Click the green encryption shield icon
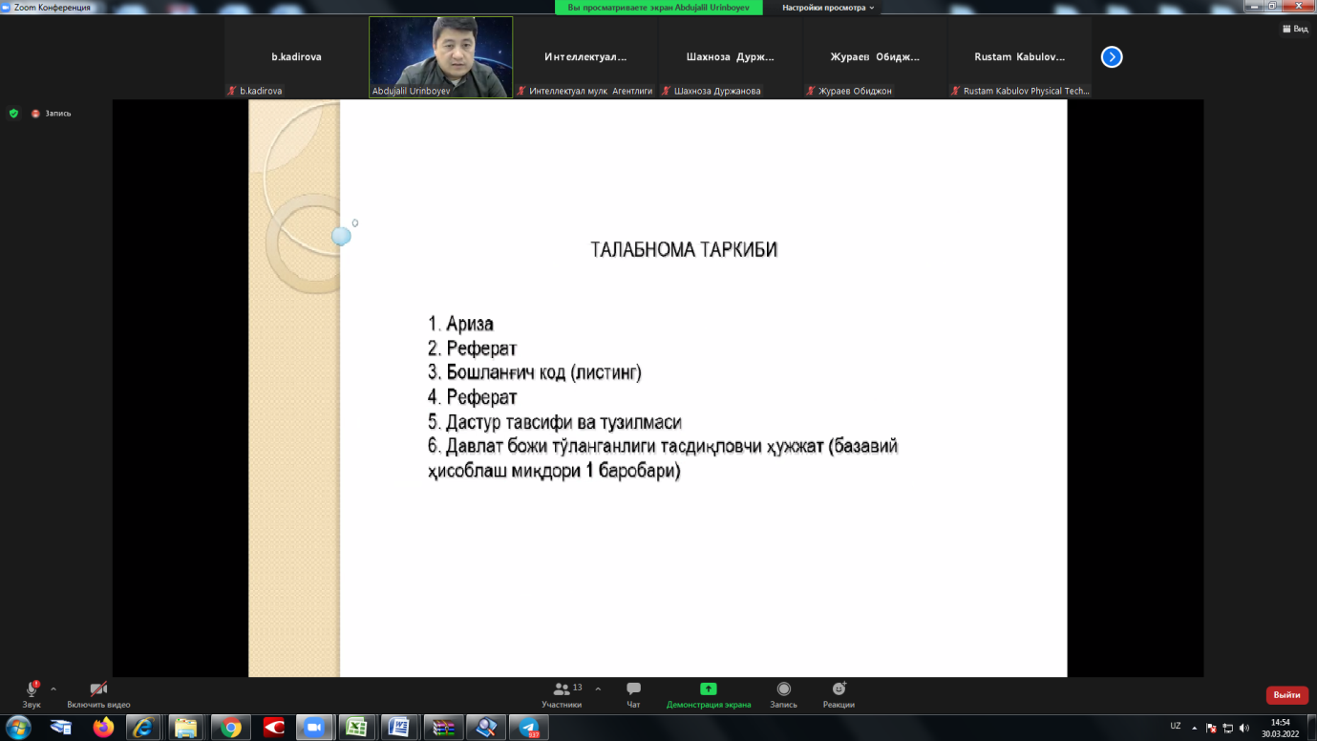Viewport: 1317px width, 741px height. point(13,113)
